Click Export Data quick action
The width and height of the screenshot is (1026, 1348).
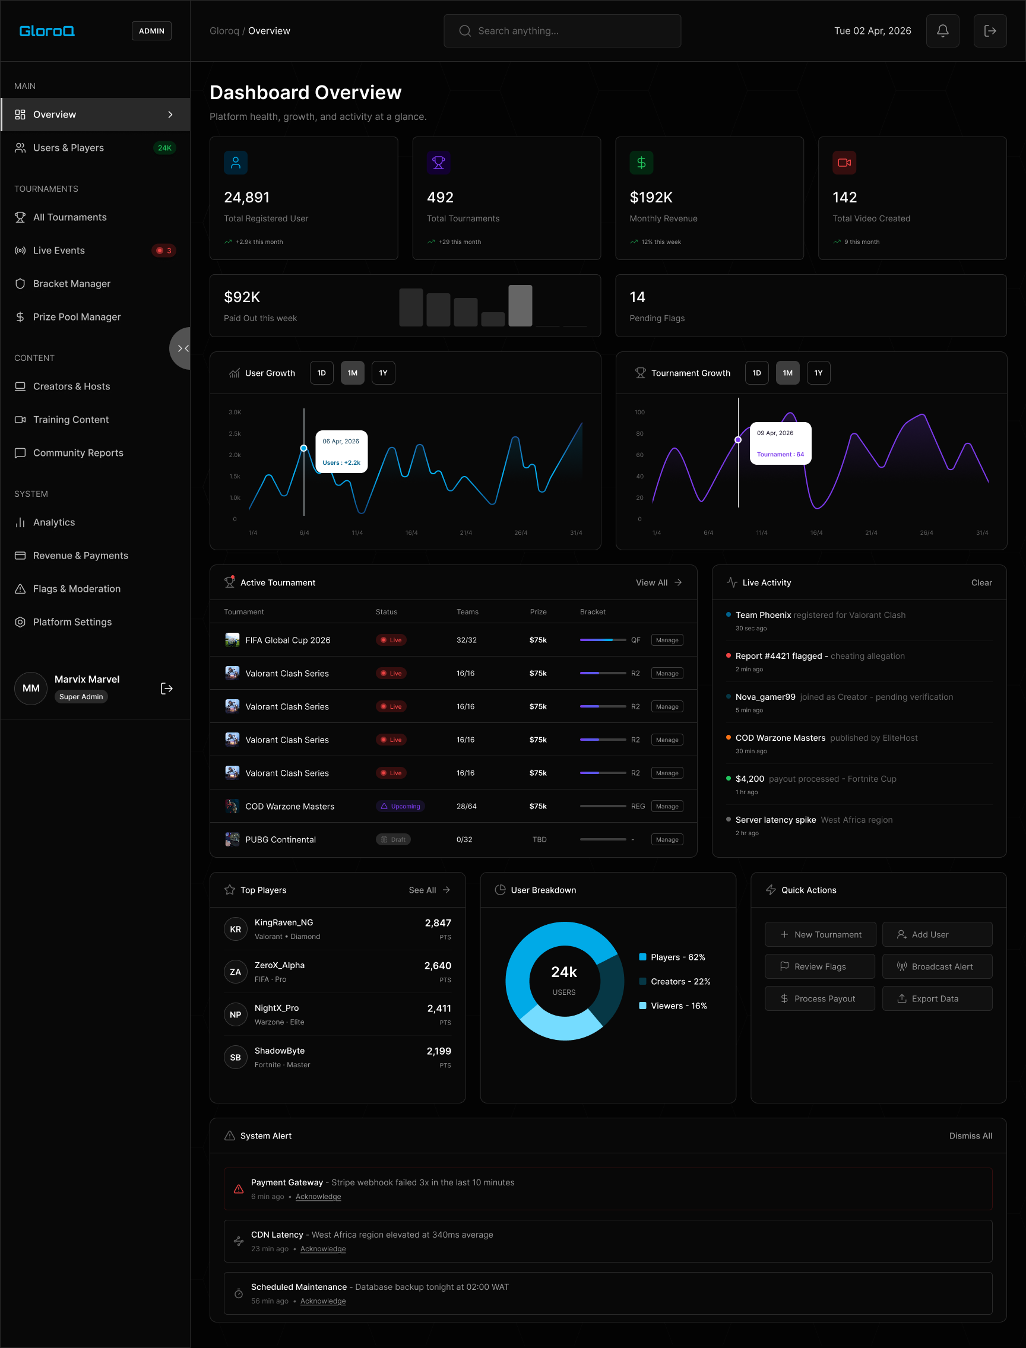click(x=938, y=999)
